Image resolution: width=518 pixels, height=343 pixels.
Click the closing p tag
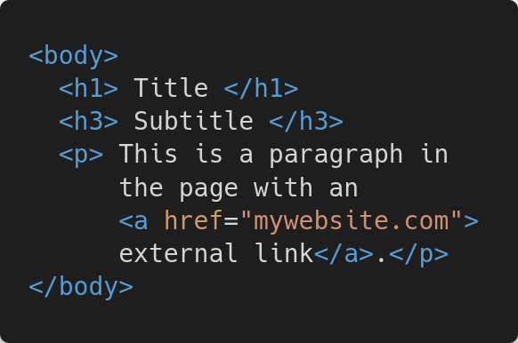tap(418, 254)
